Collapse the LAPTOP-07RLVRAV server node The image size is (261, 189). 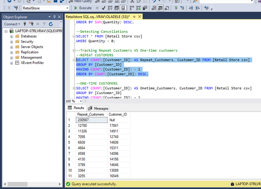[6, 31]
